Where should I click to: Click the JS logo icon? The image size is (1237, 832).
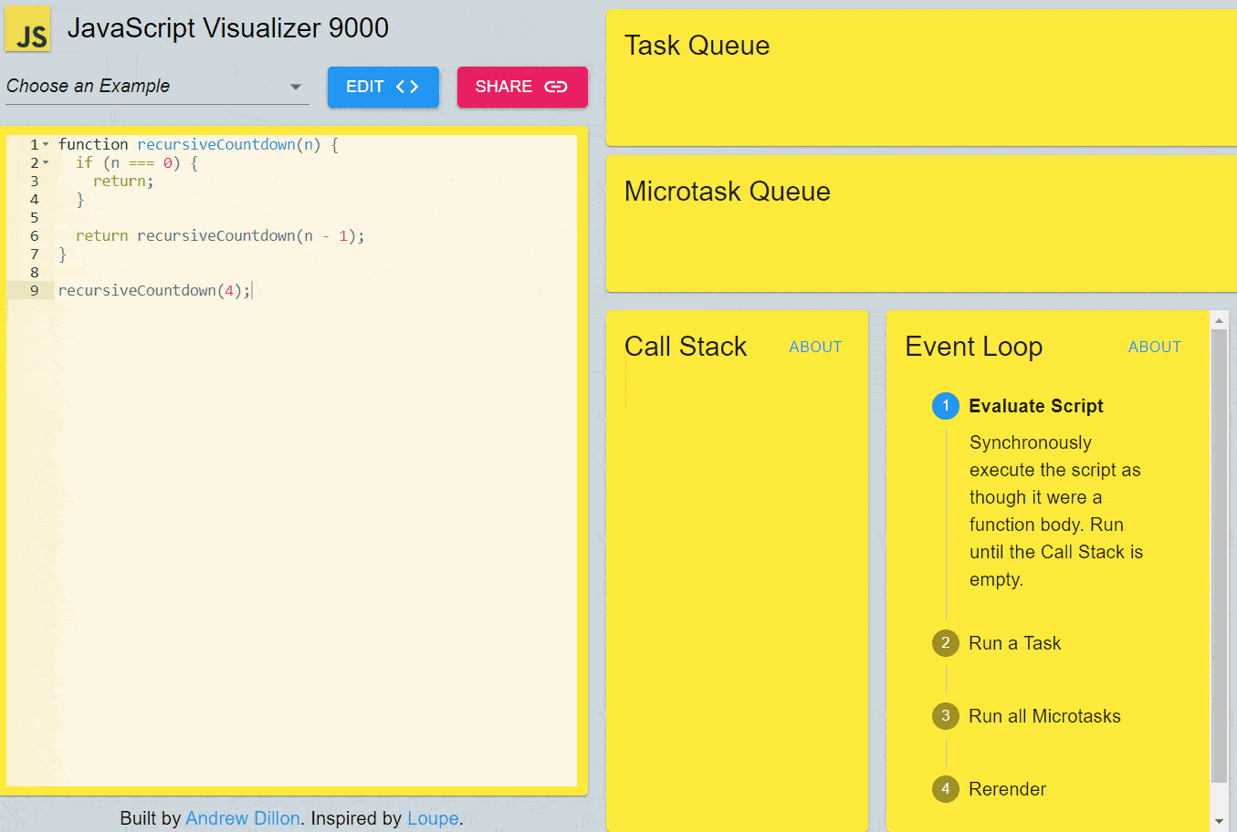click(28, 28)
